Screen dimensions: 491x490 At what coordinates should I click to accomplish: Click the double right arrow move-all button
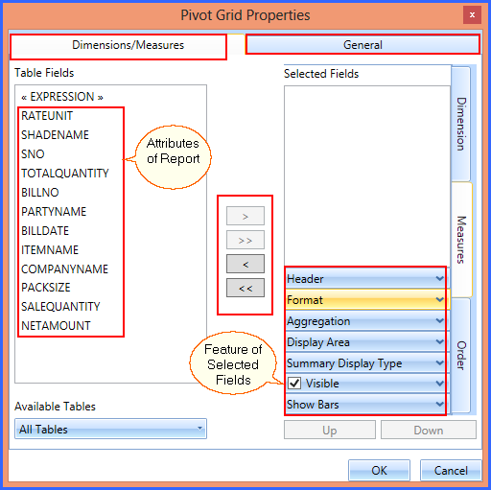(x=245, y=240)
